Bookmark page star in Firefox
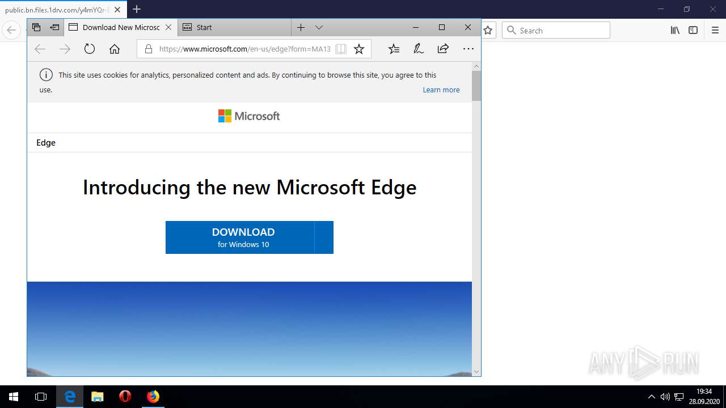 (x=488, y=31)
